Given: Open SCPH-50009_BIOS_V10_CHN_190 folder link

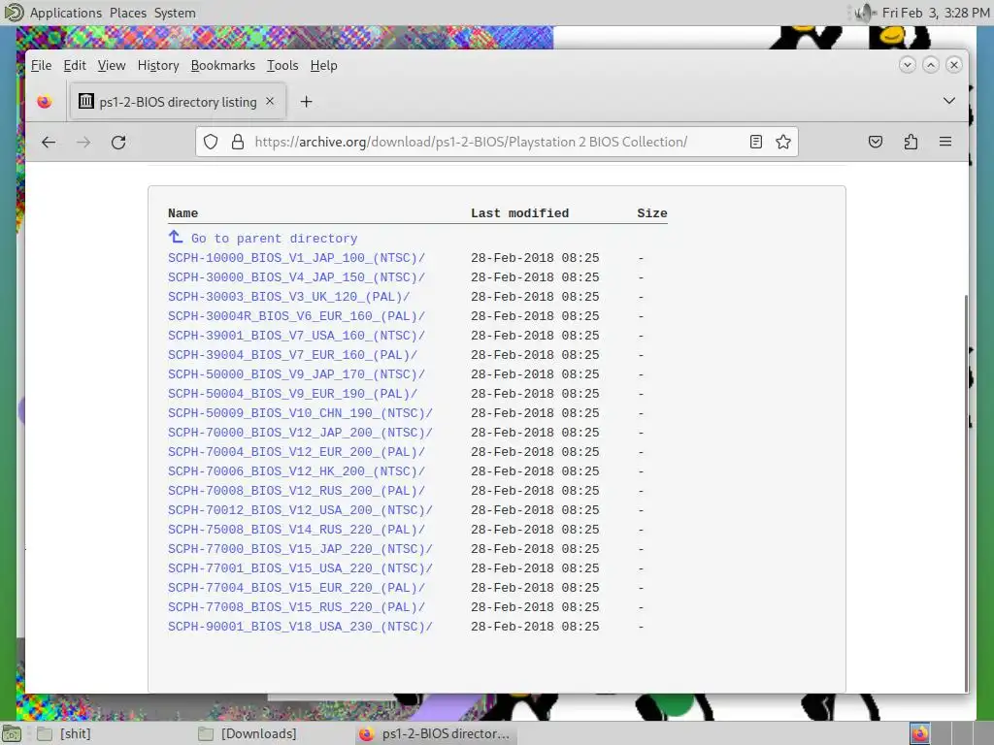Looking at the screenshot, I should [x=301, y=413].
